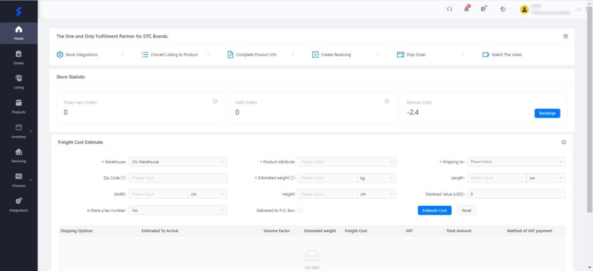Open the Orders sidebar icon

click(x=19, y=57)
